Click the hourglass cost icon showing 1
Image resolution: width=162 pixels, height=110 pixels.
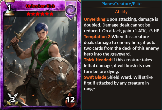(x=9, y=8)
